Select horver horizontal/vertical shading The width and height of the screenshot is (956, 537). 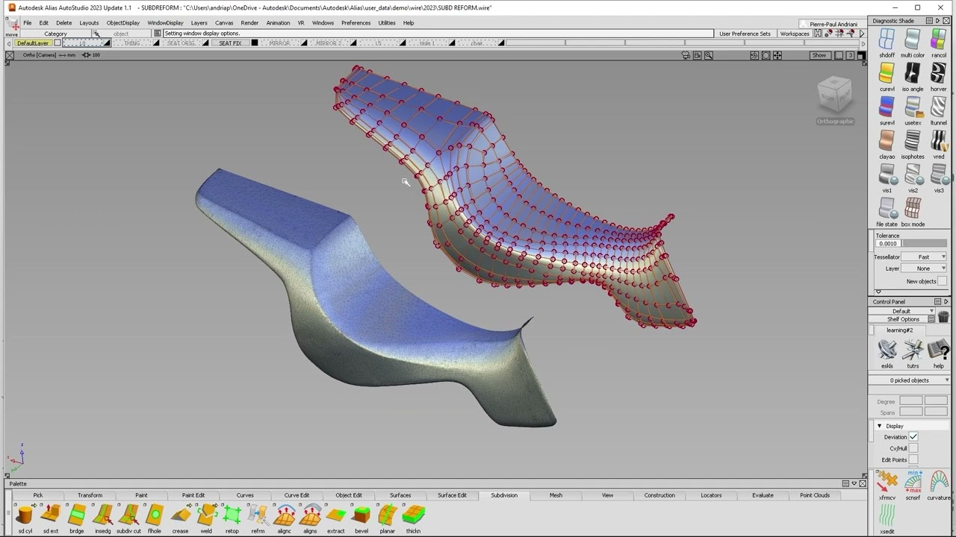[938, 73]
